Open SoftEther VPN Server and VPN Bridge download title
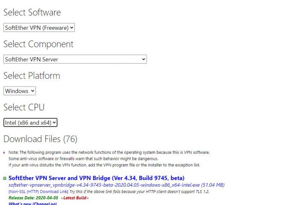The image size is (299, 205). pos(97,178)
